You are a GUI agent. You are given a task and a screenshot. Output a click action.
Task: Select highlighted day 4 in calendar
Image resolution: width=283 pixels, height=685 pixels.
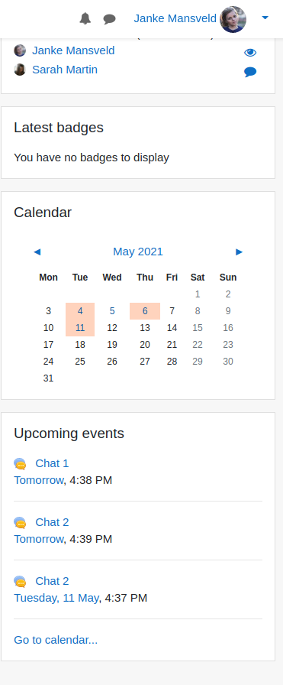pos(80,311)
